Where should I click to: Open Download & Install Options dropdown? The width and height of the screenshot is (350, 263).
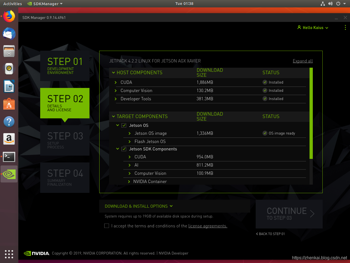click(139, 206)
